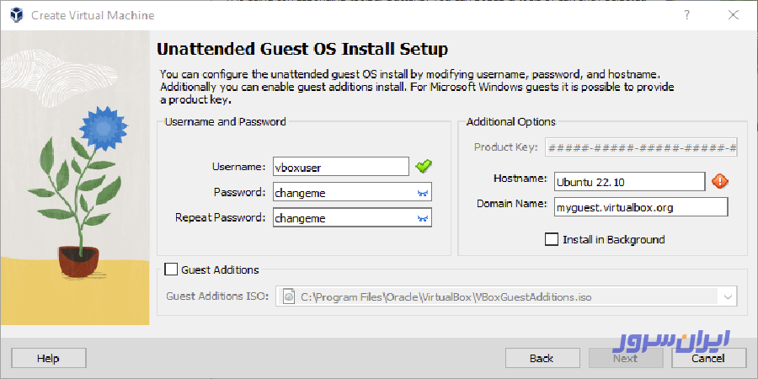
Task: Enable the Guest Additions checkbox
Action: [171, 270]
